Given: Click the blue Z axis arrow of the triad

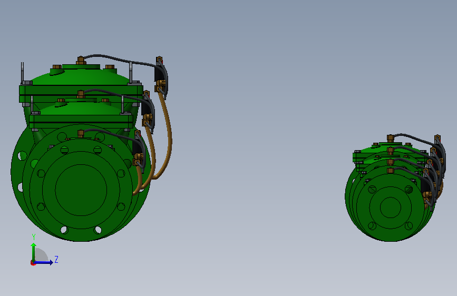Looking at the screenshot, I should 44,262.
